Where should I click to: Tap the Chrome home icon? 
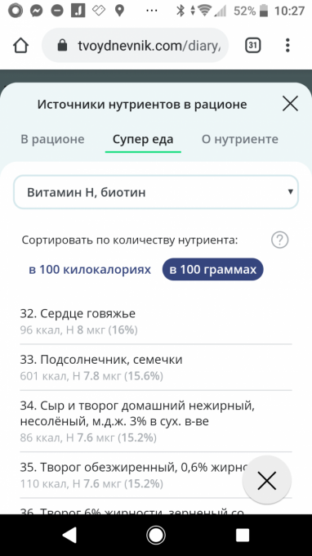(20, 46)
